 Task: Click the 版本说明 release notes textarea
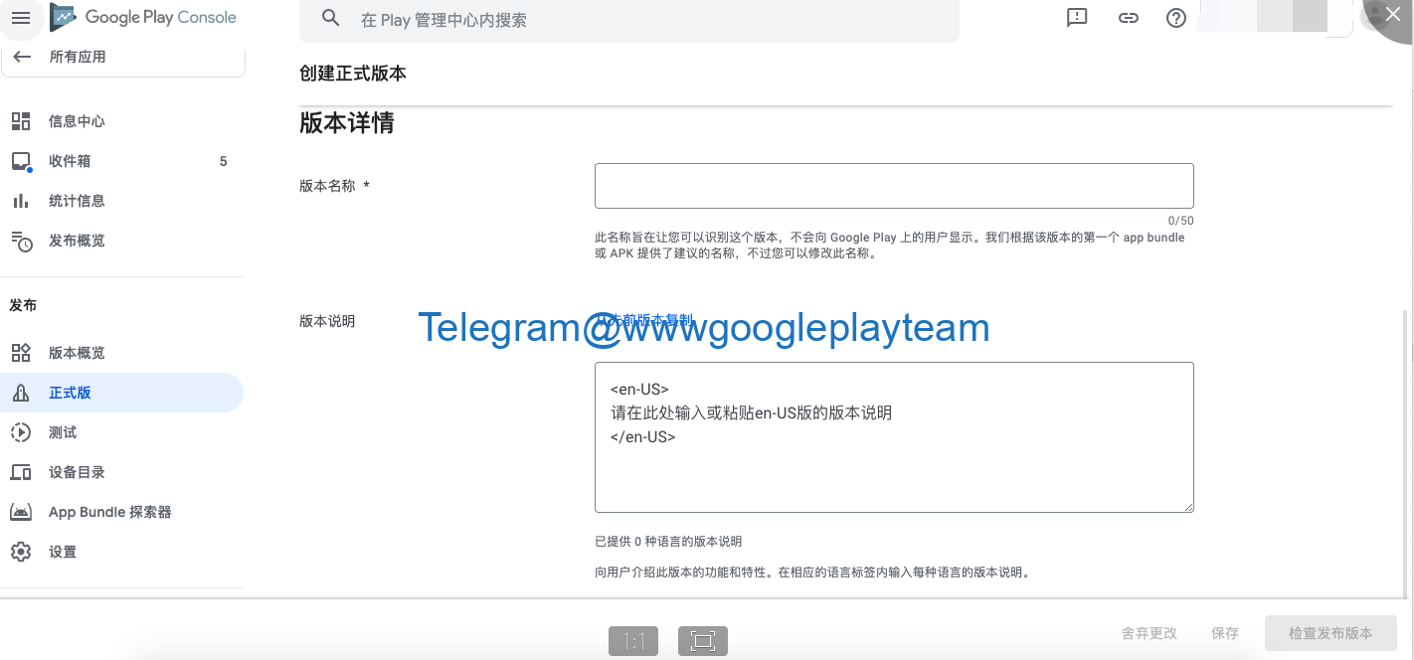pyautogui.click(x=894, y=437)
